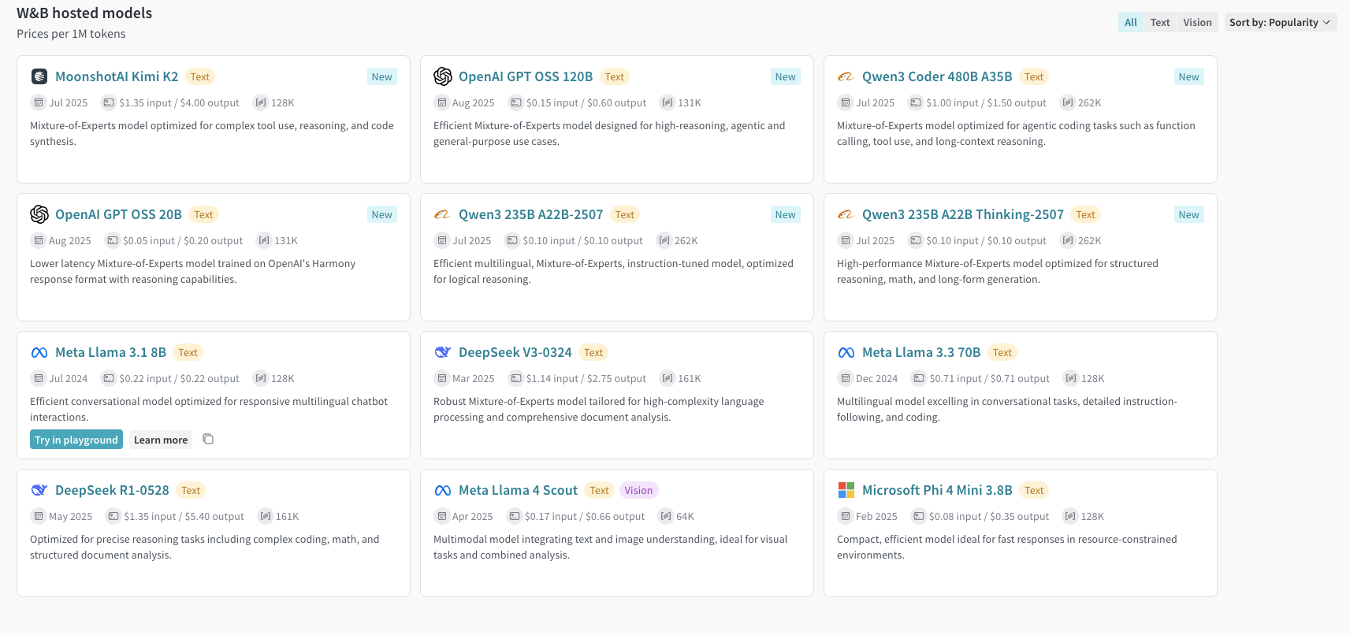Open the Meta Llama 3.3 70B model link
The width and height of the screenshot is (1350, 635).
(x=921, y=352)
